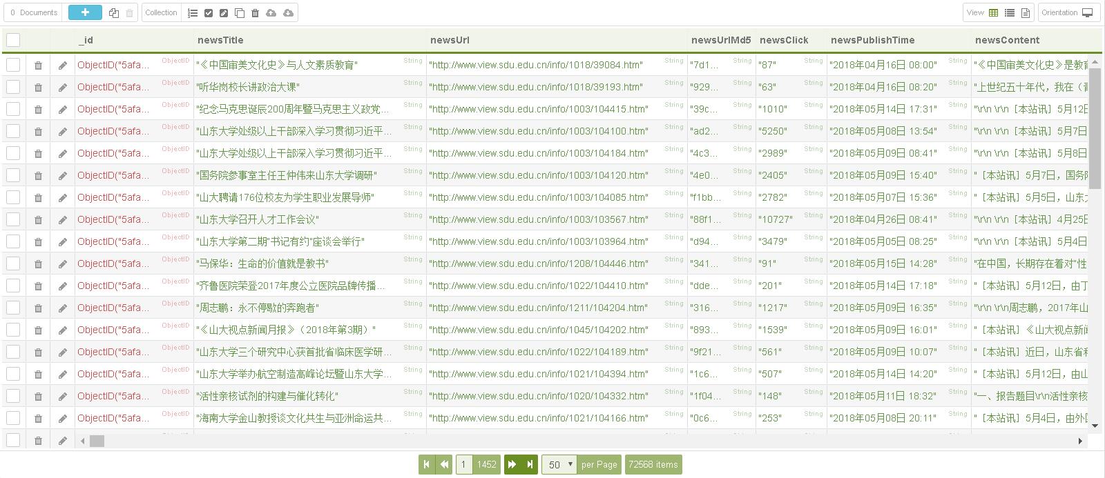Check row "山东大学召开人才工作会议"
This screenshot has width=1105, height=478.
point(13,219)
